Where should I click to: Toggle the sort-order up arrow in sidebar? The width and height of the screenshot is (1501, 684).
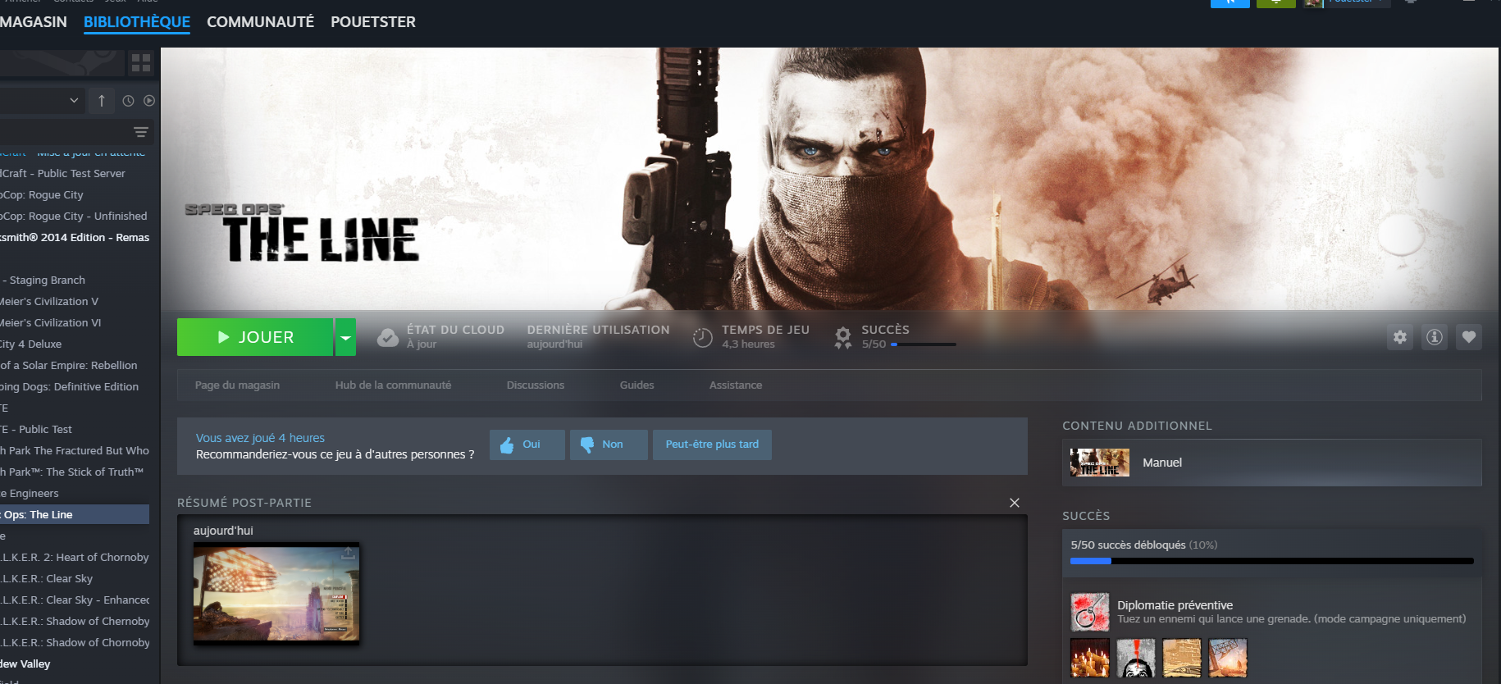[102, 101]
